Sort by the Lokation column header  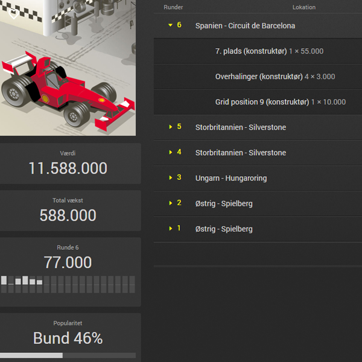(304, 7)
